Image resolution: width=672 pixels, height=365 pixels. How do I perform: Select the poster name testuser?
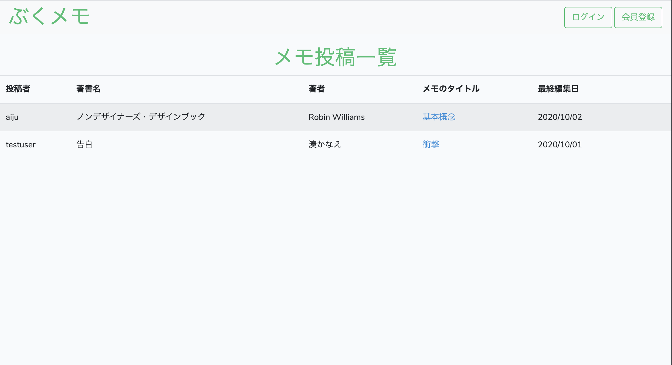click(21, 145)
